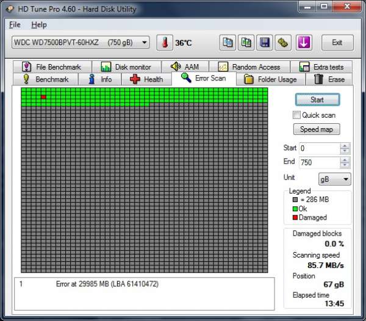Copy info to clipboard toolbar icon
The height and width of the screenshot is (321, 366).
(x=228, y=43)
